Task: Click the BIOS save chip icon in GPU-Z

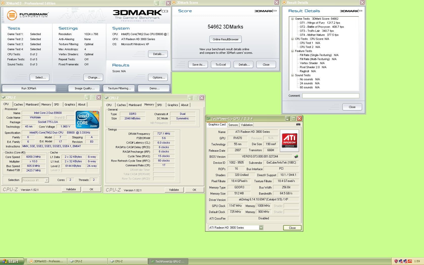Action: pyautogui.click(x=296, y=156)
